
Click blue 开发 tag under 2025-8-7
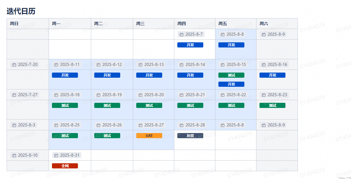point(190,45)
